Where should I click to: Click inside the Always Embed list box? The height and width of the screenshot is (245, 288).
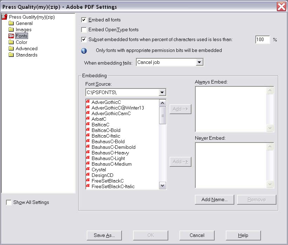tap(231, 109)
